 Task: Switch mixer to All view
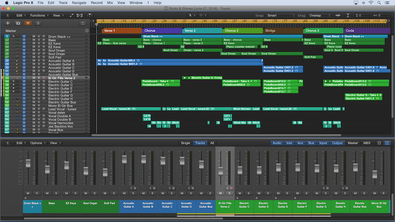(x=212, y=143)
